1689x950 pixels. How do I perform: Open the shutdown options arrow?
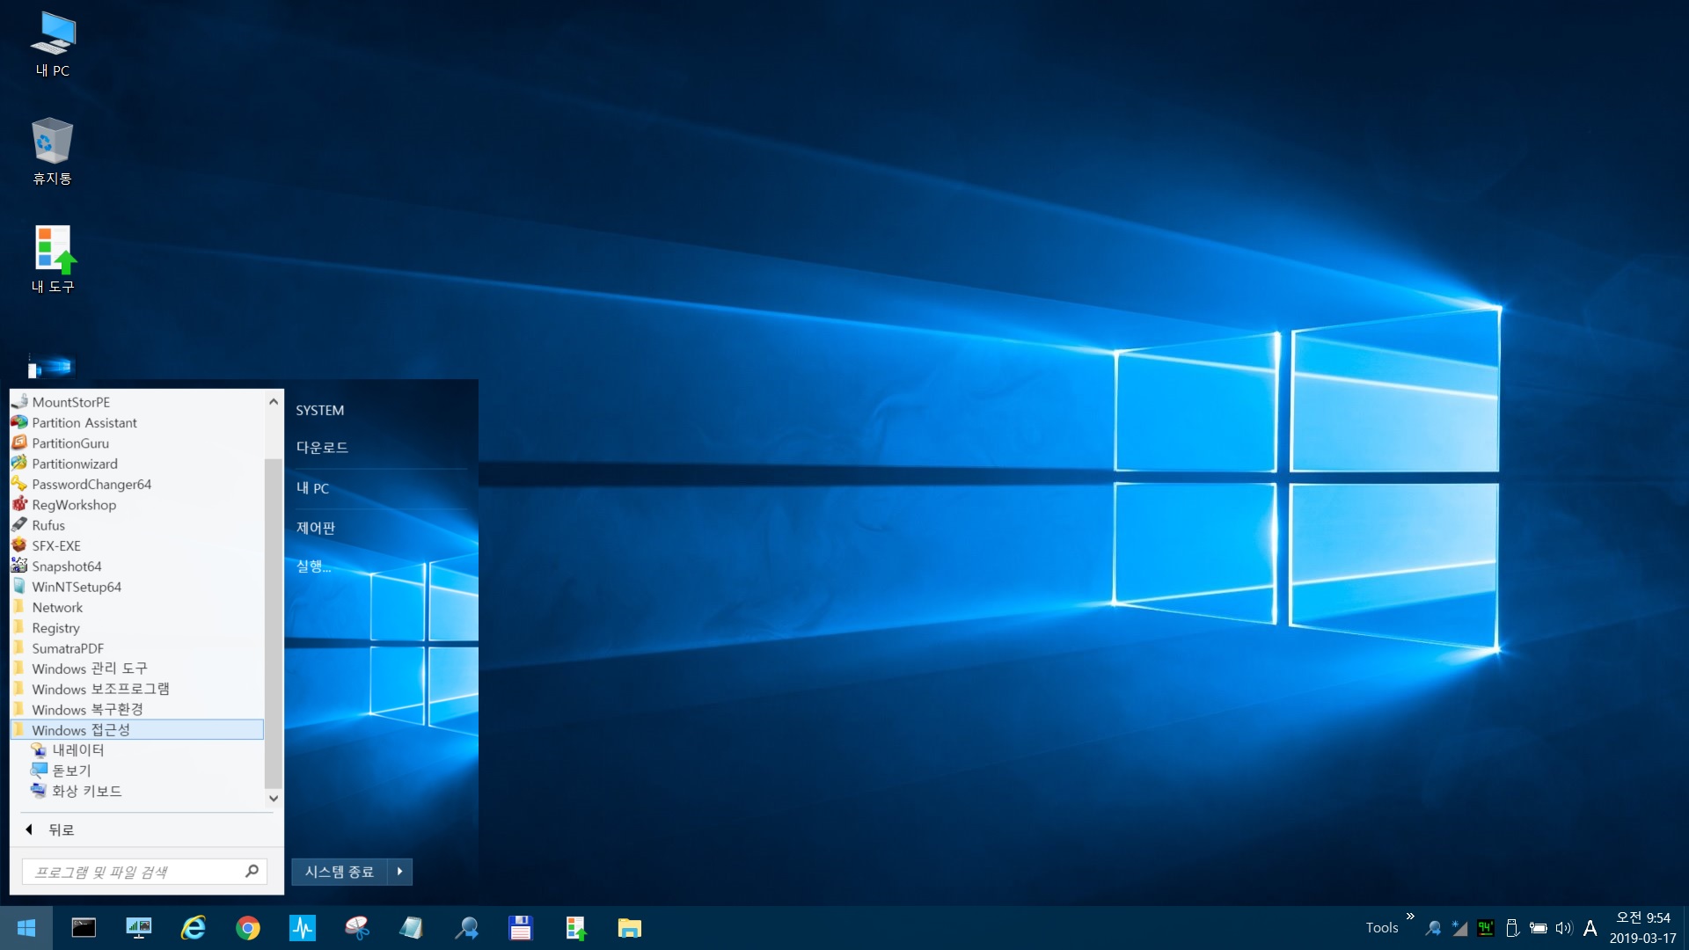400,872
